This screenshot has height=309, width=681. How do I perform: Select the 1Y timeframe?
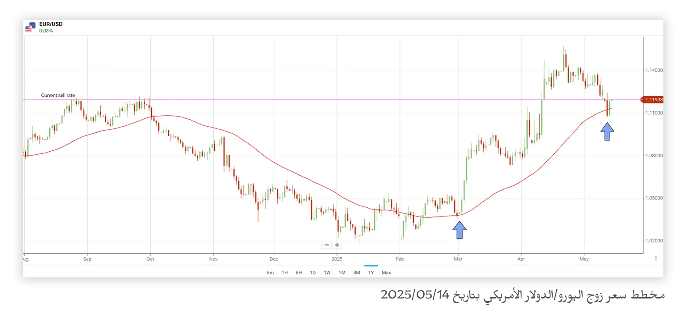(x=371, y=273)
